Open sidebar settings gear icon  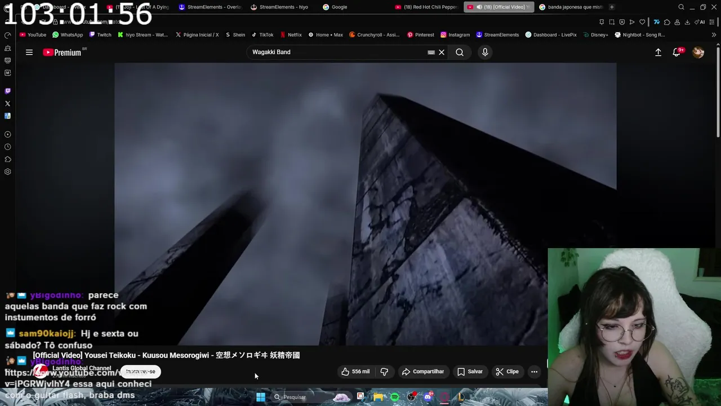[x=7, y=172]
